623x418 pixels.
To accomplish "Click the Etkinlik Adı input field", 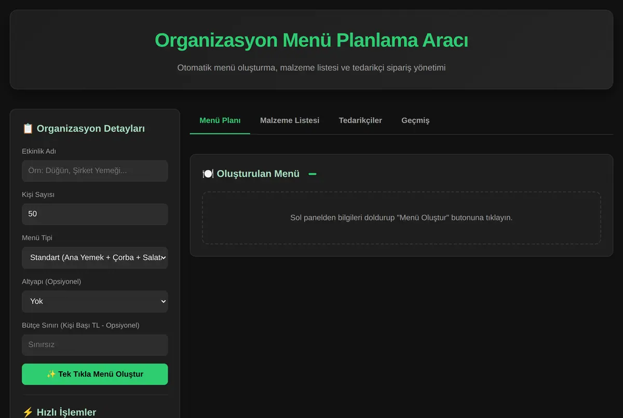I will click(x=95, y=171).
